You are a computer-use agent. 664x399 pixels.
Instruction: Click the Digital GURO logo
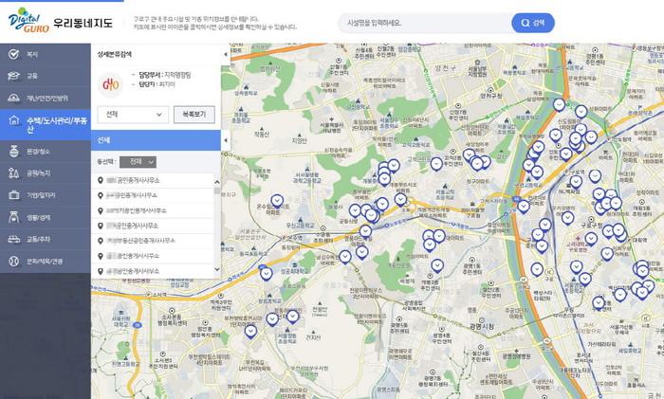28,20
